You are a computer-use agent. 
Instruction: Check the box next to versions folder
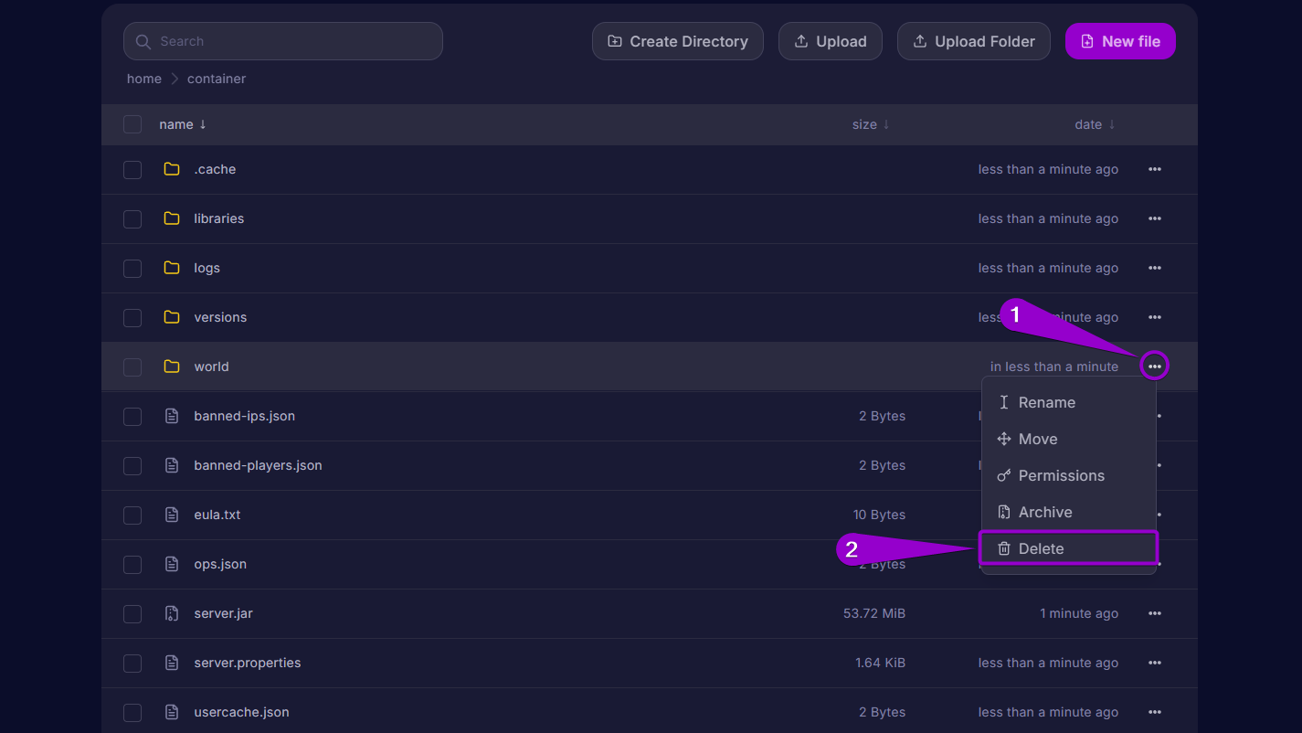tap(132, 317)
